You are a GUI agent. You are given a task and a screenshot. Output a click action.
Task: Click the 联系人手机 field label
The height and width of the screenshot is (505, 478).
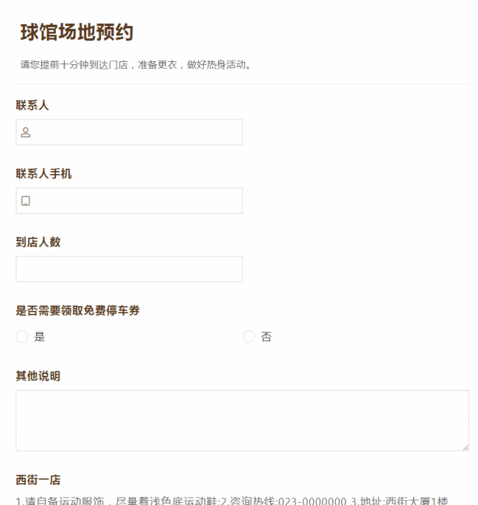[44, 174]
